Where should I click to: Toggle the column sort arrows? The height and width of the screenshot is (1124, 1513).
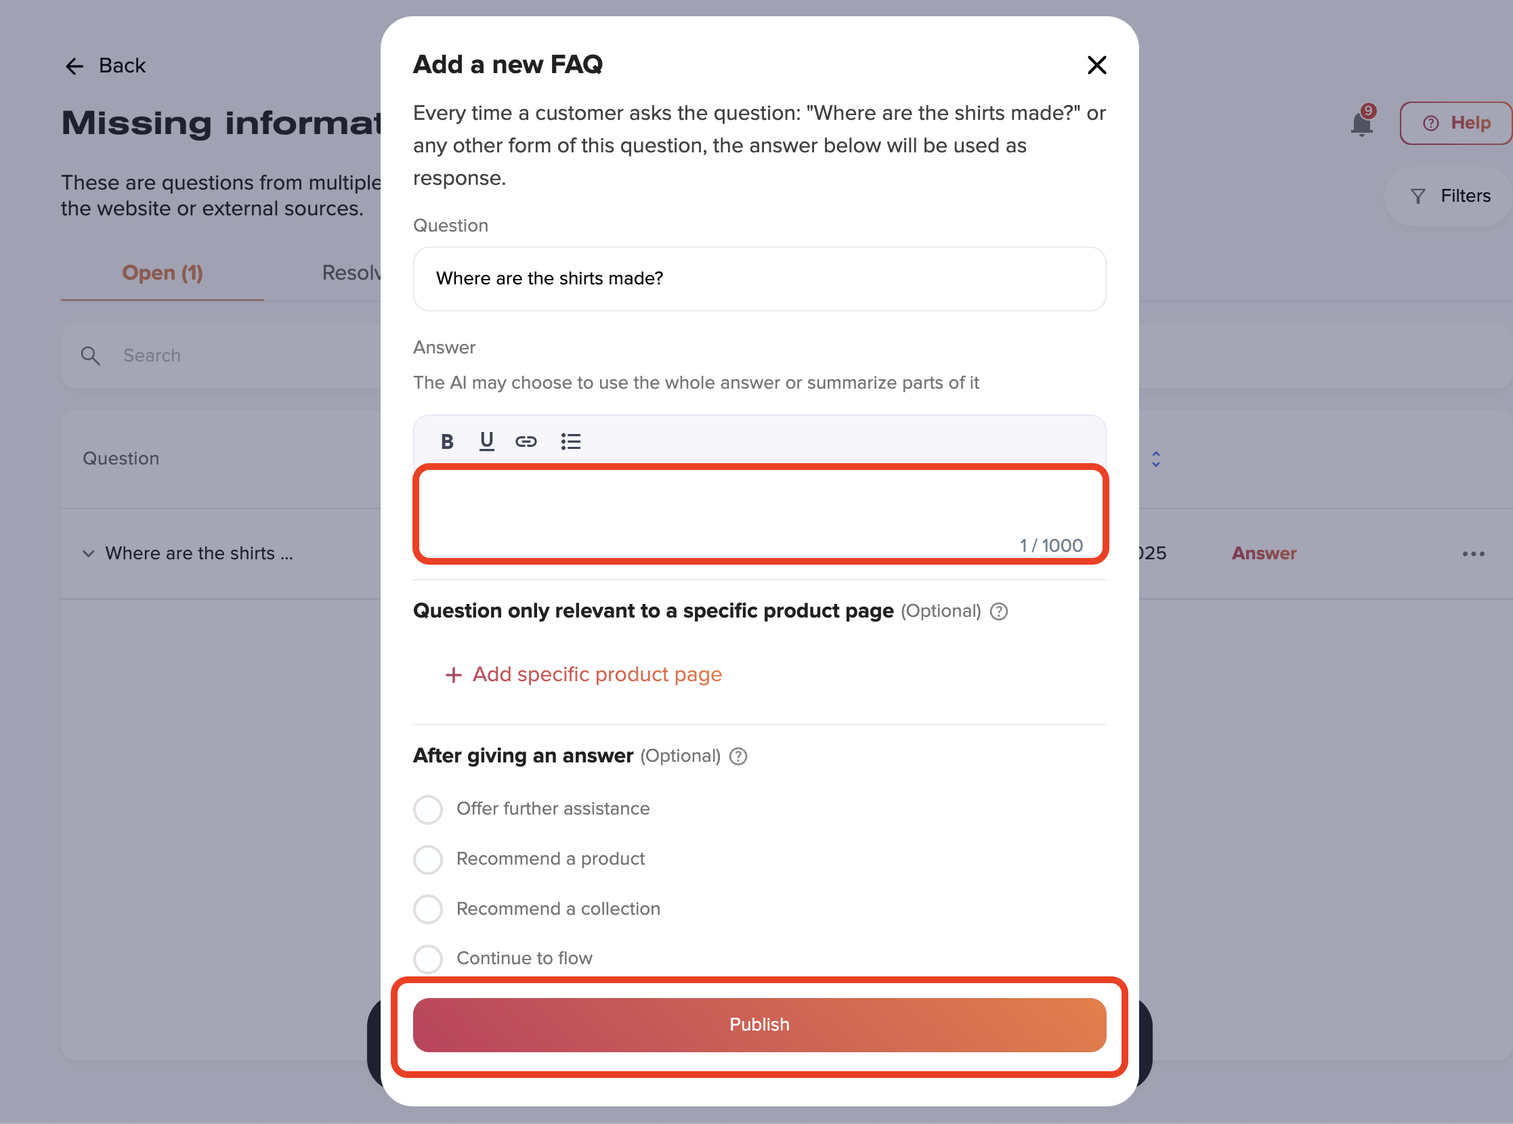(x=1155, y=459)
